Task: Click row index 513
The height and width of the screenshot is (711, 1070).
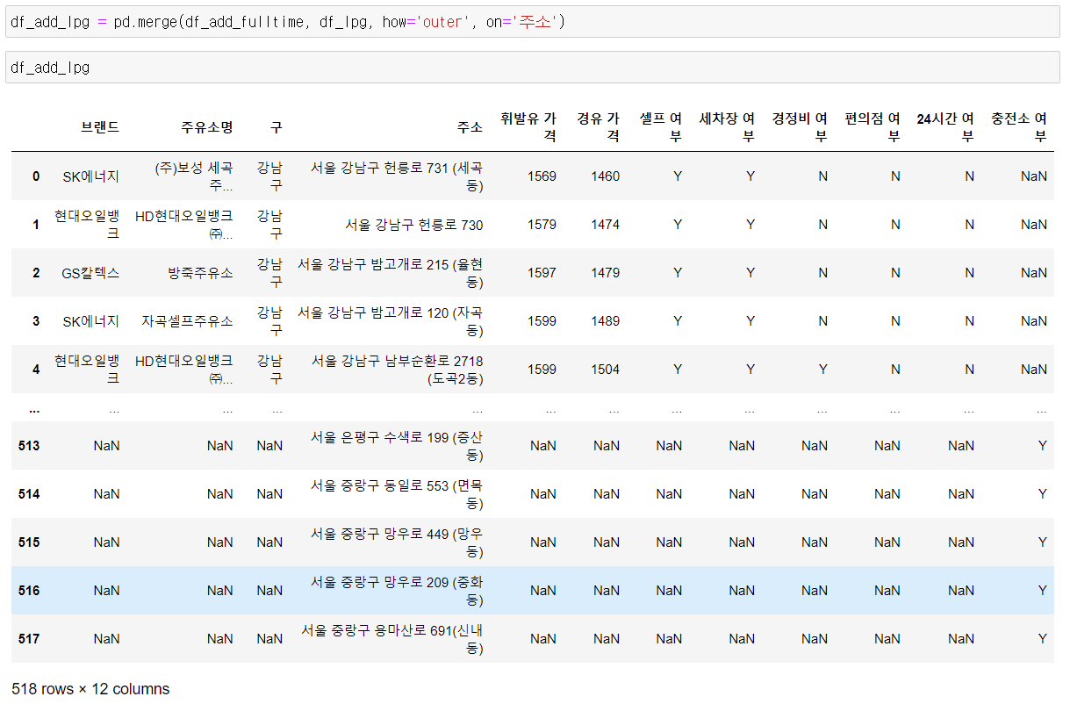Action: click(x=29, y=446)
